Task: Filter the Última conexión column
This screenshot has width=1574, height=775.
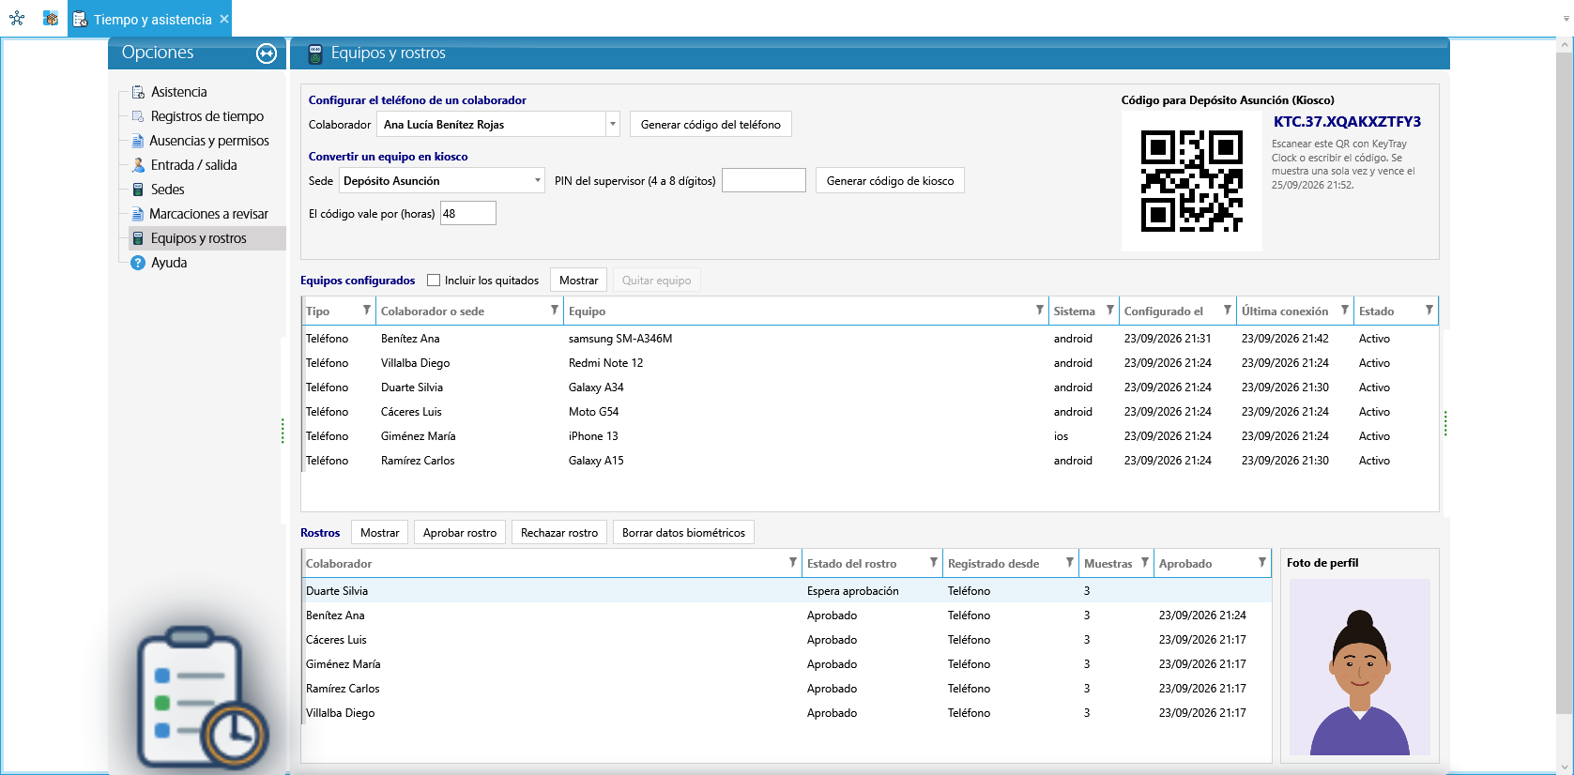Action: pos(1345,310)
